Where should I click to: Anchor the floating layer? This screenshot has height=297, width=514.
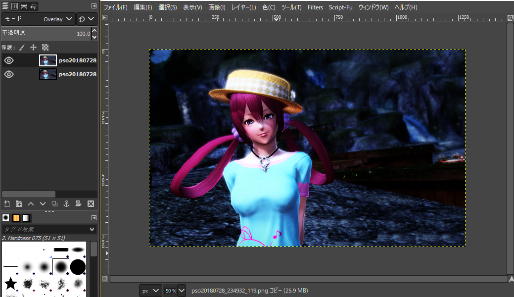(x=67, y=204)
